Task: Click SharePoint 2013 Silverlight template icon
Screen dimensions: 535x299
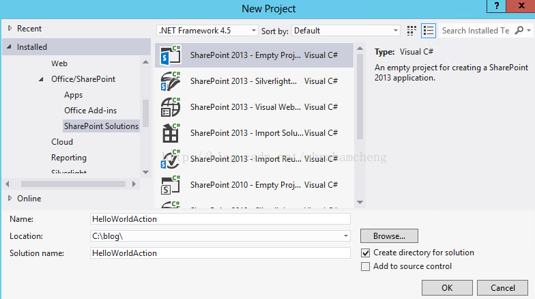Action: pos(171,81)
